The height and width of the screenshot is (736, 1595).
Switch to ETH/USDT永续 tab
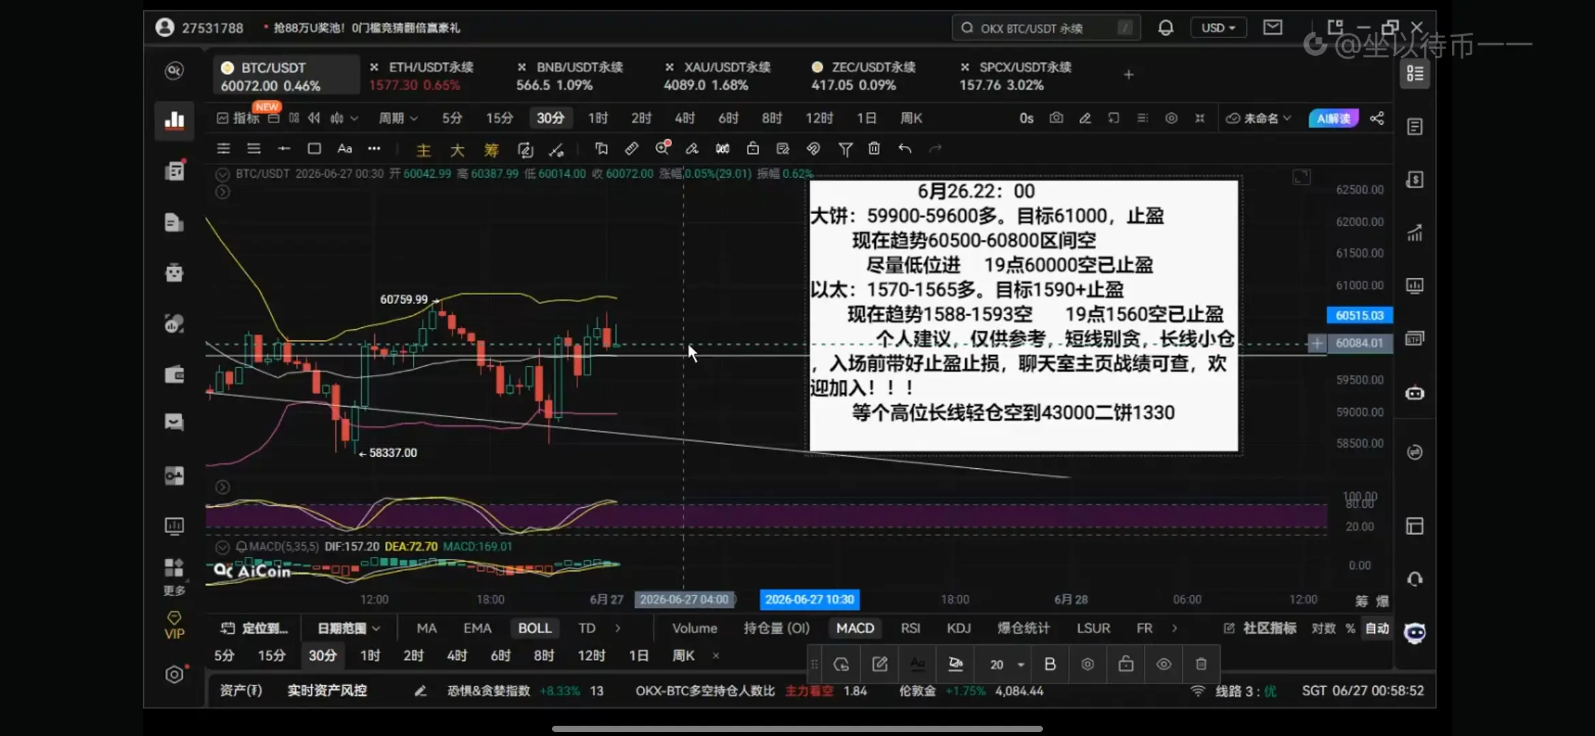(423, 76)
